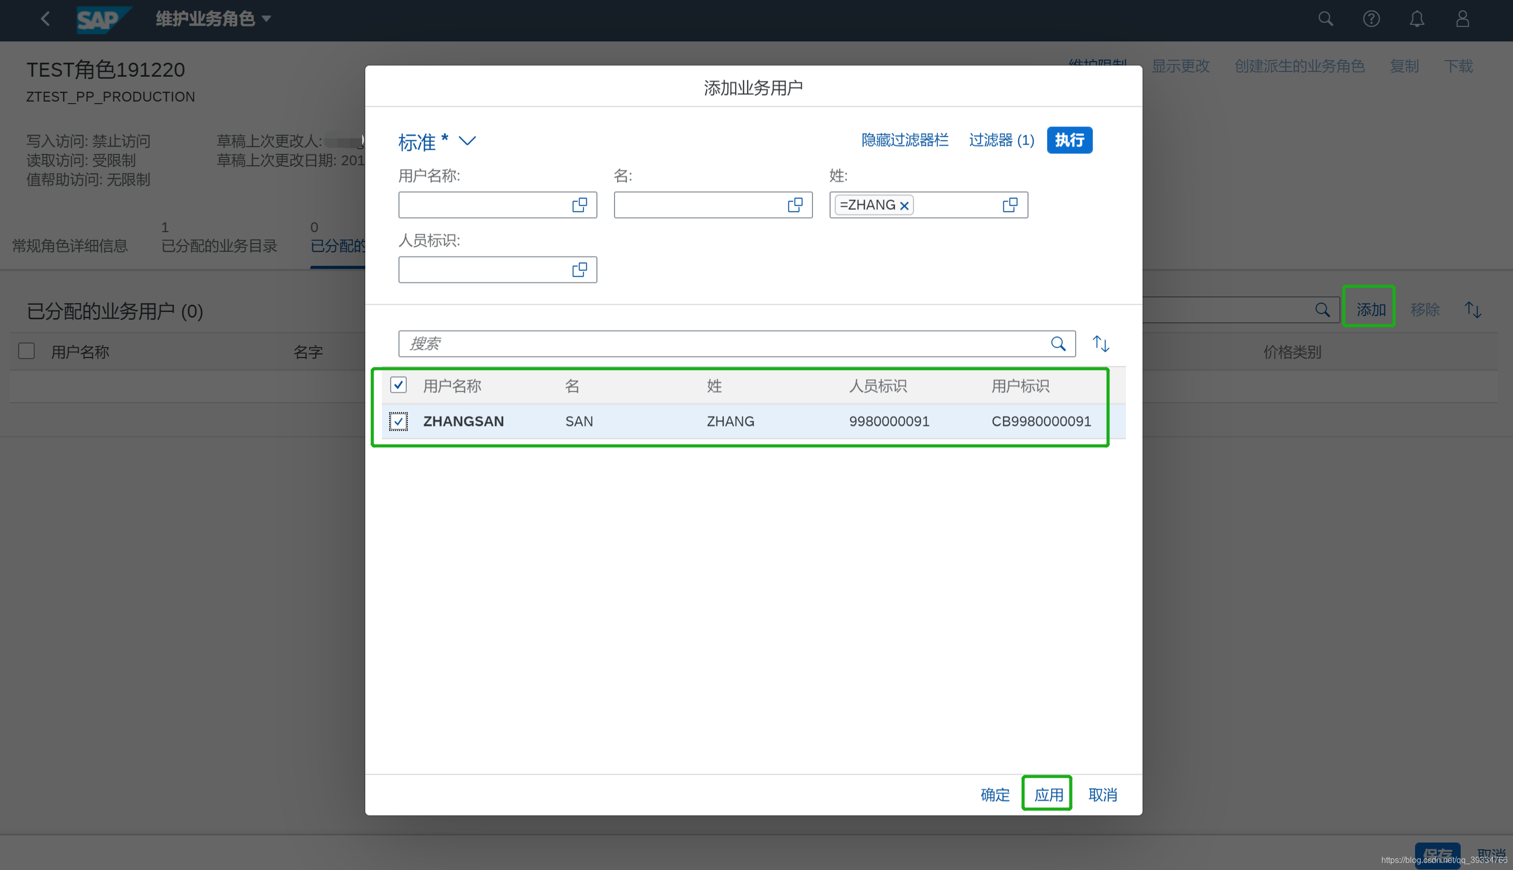Viewport: 1513px width, 870px height.
Task: Open the user profile icon
Action: (1462, 20)
